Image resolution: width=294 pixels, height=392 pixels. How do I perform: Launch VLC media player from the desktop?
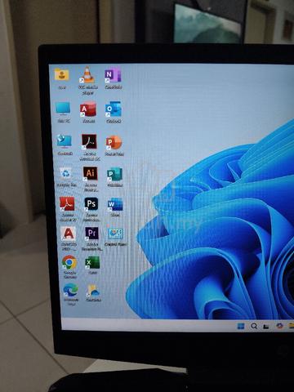pyautogui.click(x=87, y=75)
